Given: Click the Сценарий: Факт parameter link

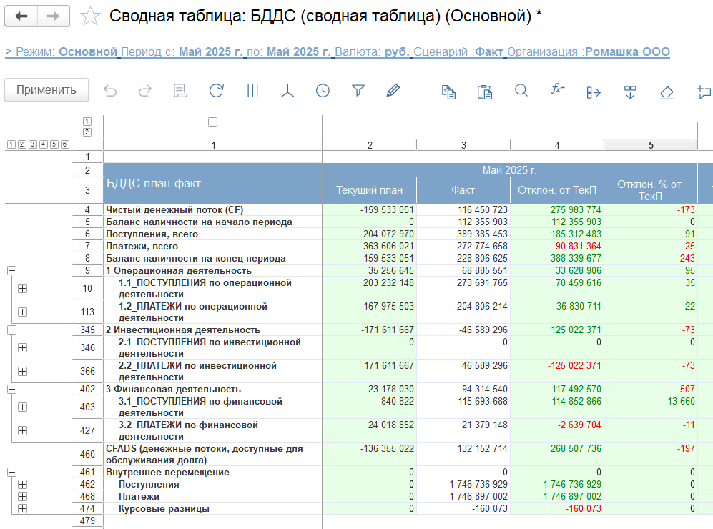Looking at the screenshot, I should pyautogui.click(x=489, y=52).
